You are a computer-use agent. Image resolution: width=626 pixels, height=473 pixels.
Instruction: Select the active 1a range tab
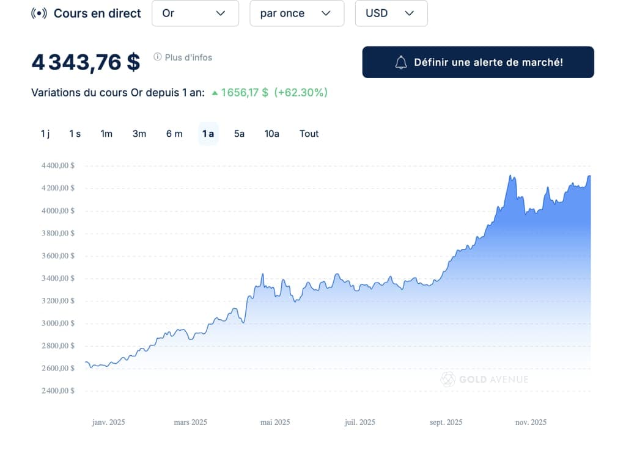tap(208, 134)
